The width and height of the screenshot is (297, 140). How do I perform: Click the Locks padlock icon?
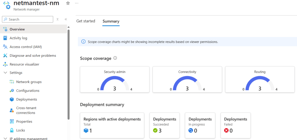pos(12,130)
